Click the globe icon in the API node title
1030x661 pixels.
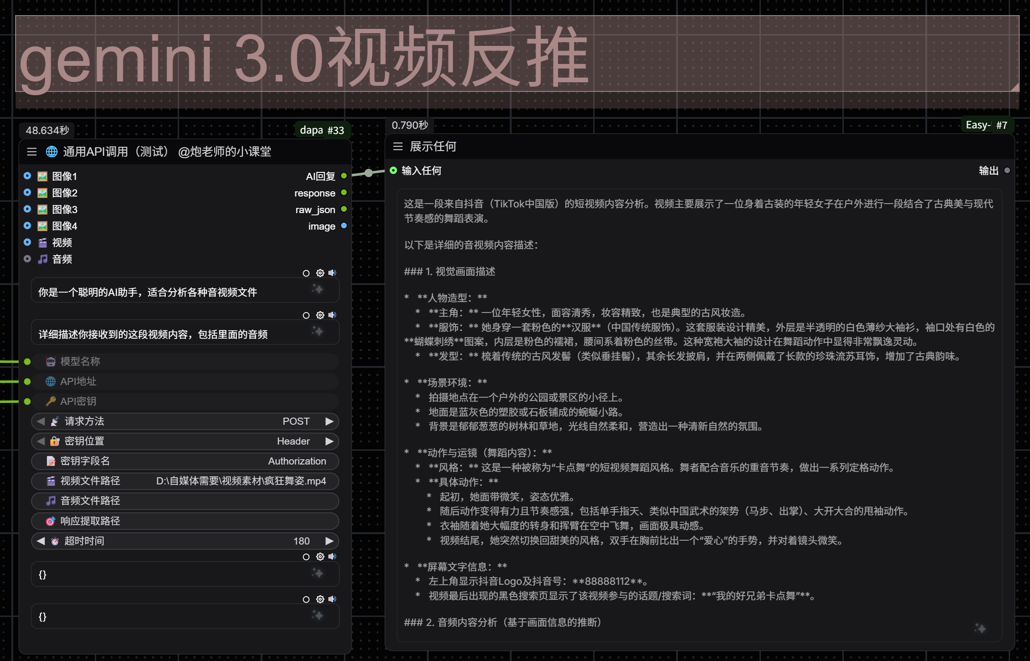[52, 152]
